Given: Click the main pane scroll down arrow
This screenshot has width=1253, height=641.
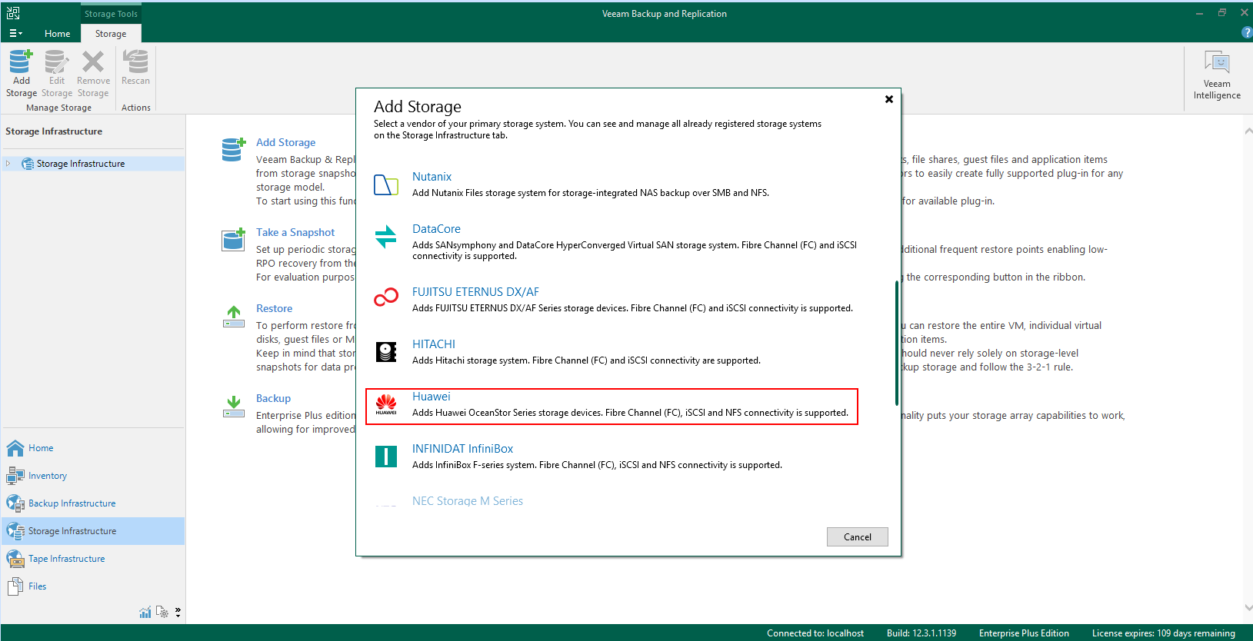Looking at the screenshot, I should click(x=1248, y=607).
